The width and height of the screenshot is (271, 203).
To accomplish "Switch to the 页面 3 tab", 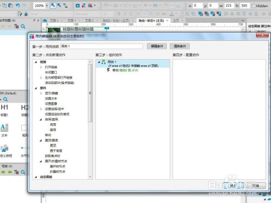I will tap(54, 21).
